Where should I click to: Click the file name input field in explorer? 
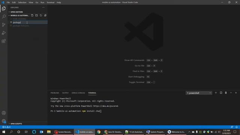point(30,22)
